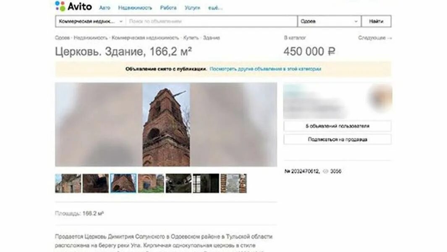
Task: Select the highlighted bell tower thumbnail
Action: tap(123, 183)
